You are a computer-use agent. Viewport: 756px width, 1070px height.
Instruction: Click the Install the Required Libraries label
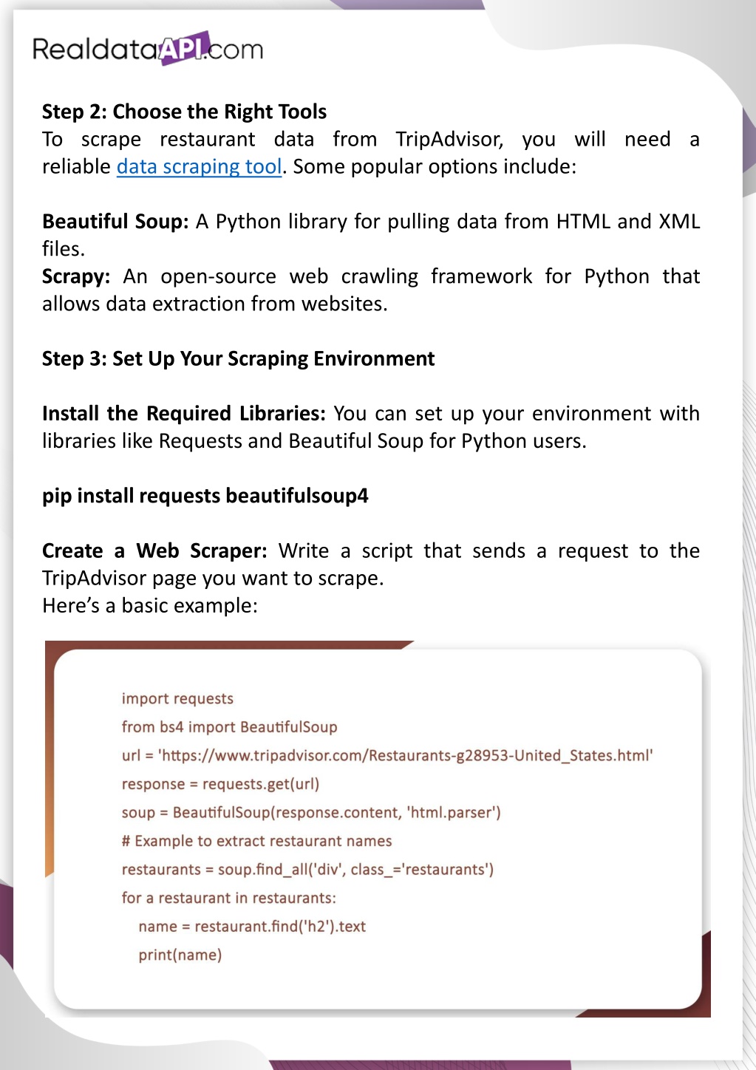[x=183, y=414]
